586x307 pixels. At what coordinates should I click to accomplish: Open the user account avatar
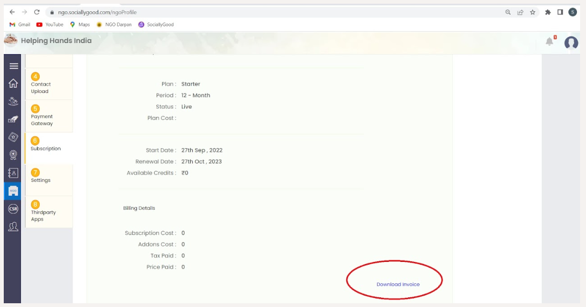click(x=571, y=42)
